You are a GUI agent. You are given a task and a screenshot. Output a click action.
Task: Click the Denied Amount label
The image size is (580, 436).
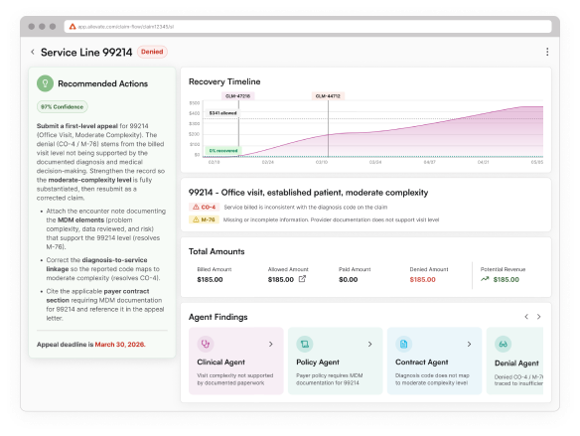(x=429, y=269)
